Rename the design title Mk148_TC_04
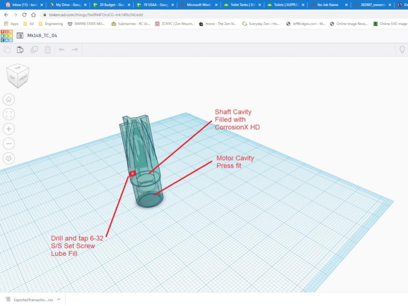Viewport: 408px width, 306px height. pos(42,35)
